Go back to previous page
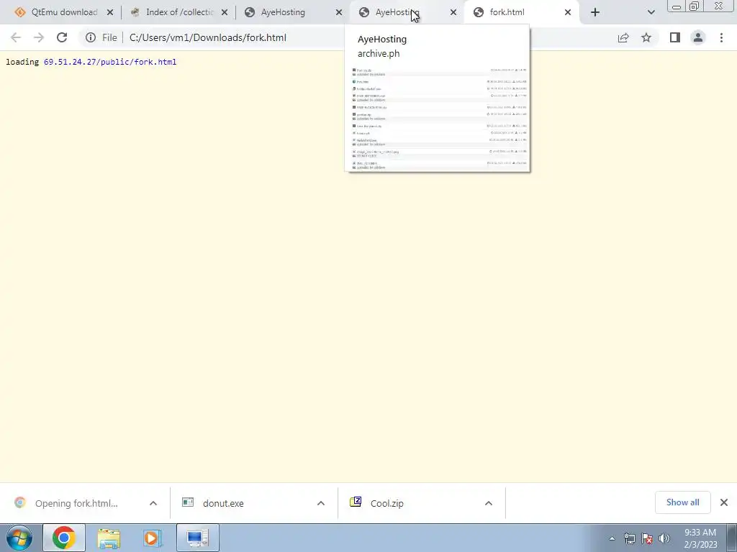Screen dimensions: 737x552 (x=16, y=37)
